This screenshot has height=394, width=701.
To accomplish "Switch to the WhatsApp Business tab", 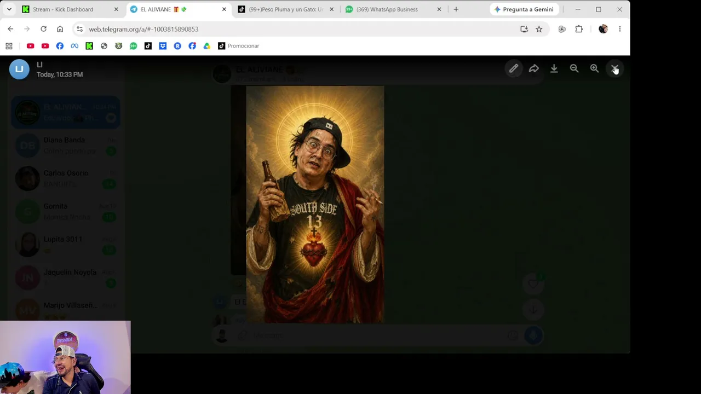I will (x=393, y=9).
